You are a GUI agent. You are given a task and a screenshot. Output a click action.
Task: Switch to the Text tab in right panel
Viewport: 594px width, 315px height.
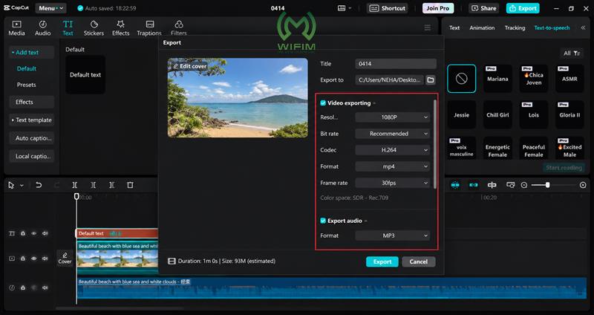point(454,27)
